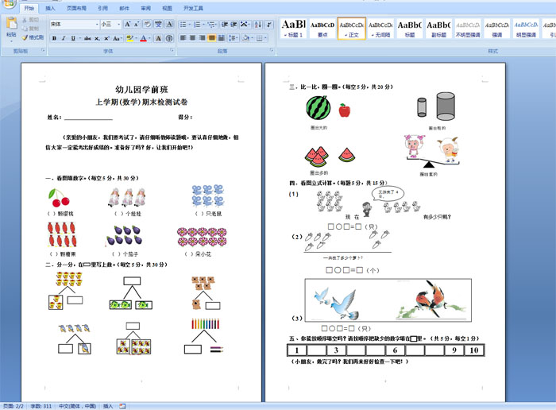This screenshot has width=556, height=410.
Task: Expand the Paragraph dialog launcher
Action: pyautogui.click(x=272, y=51)
